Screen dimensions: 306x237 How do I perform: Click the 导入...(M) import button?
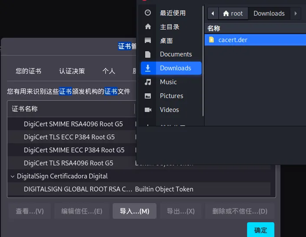[x=134, y=211]
